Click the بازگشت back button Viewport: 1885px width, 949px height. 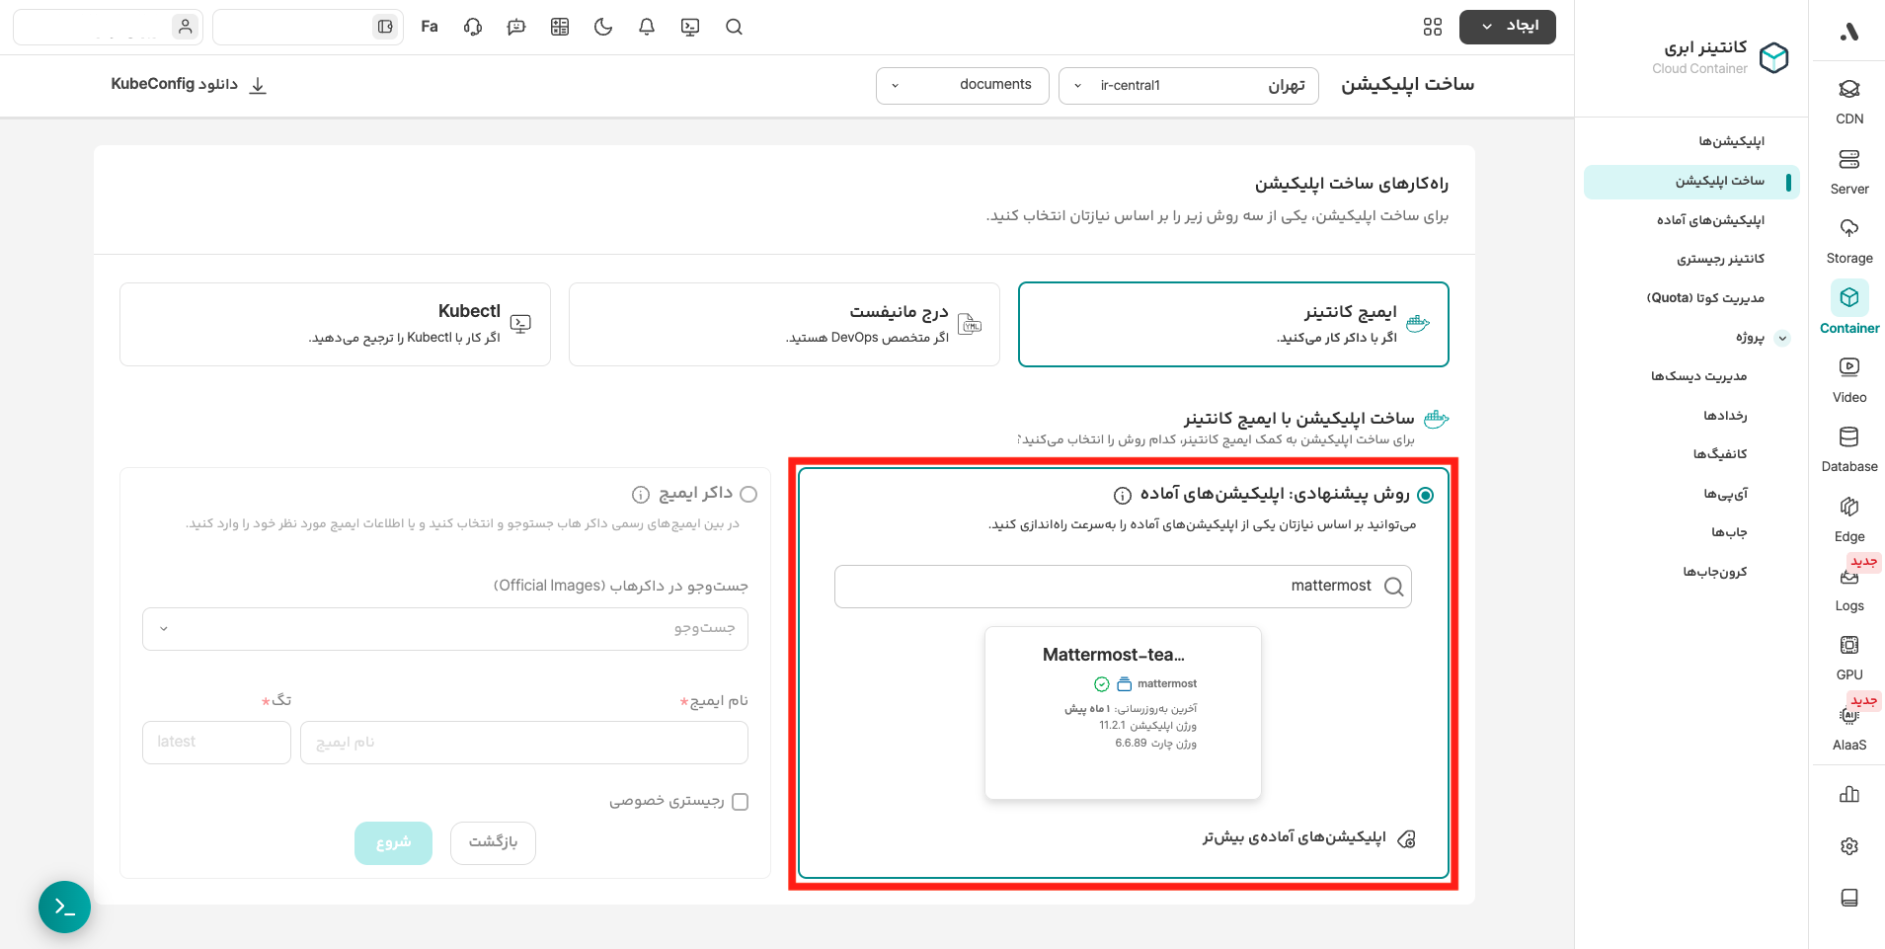click(x=493, y=842)
